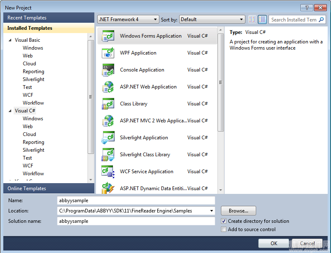Select Workflow under Visual Basic

(34, 103)
